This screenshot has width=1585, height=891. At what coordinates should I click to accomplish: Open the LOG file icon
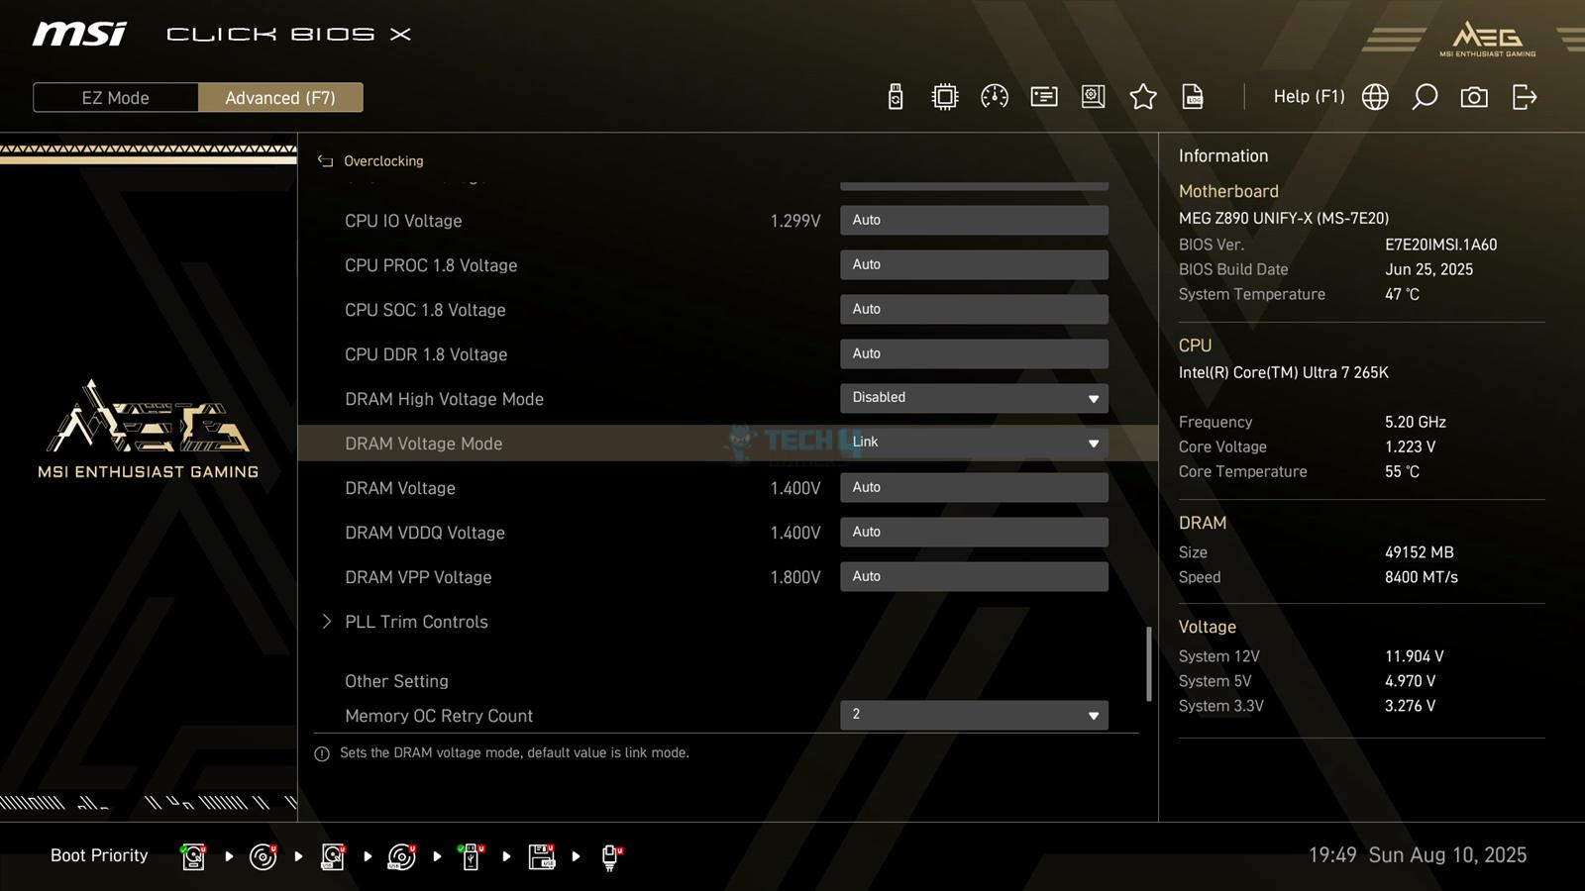(1193, 97)
